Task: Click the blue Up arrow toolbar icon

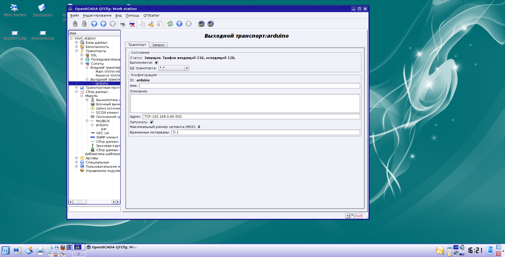Action: tap(94, 24)
